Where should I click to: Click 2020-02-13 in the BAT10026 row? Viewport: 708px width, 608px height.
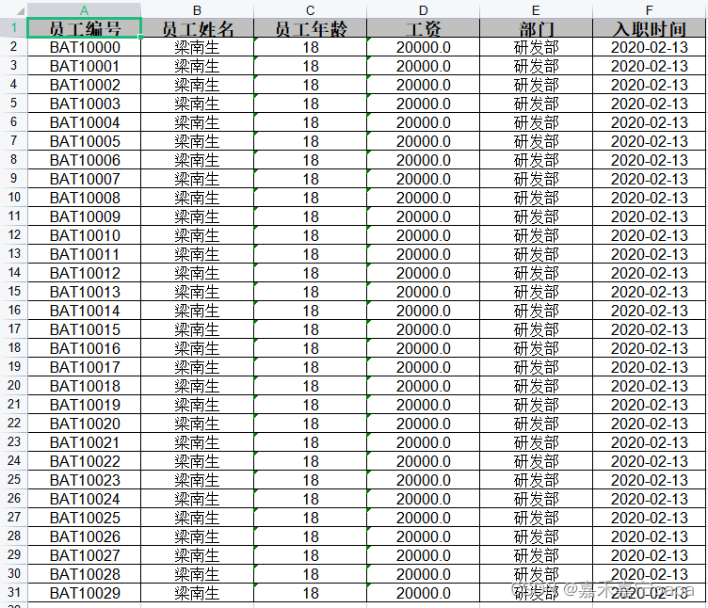[650, 536]
